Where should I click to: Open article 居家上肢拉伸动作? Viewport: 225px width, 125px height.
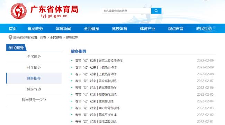point(99,60)
